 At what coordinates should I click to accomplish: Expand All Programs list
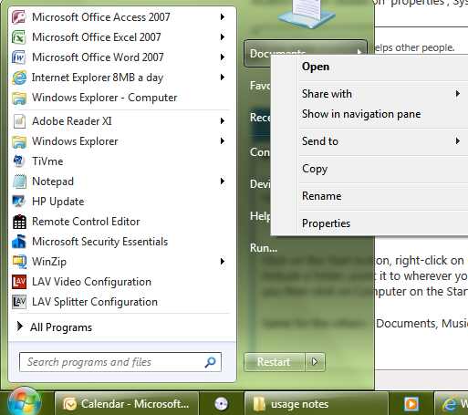55,327
